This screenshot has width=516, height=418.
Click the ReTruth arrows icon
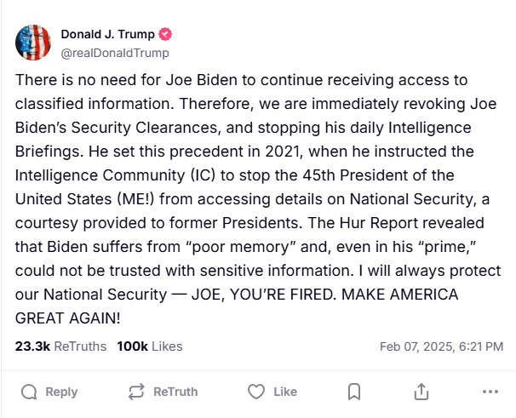(x=135, y=392)
